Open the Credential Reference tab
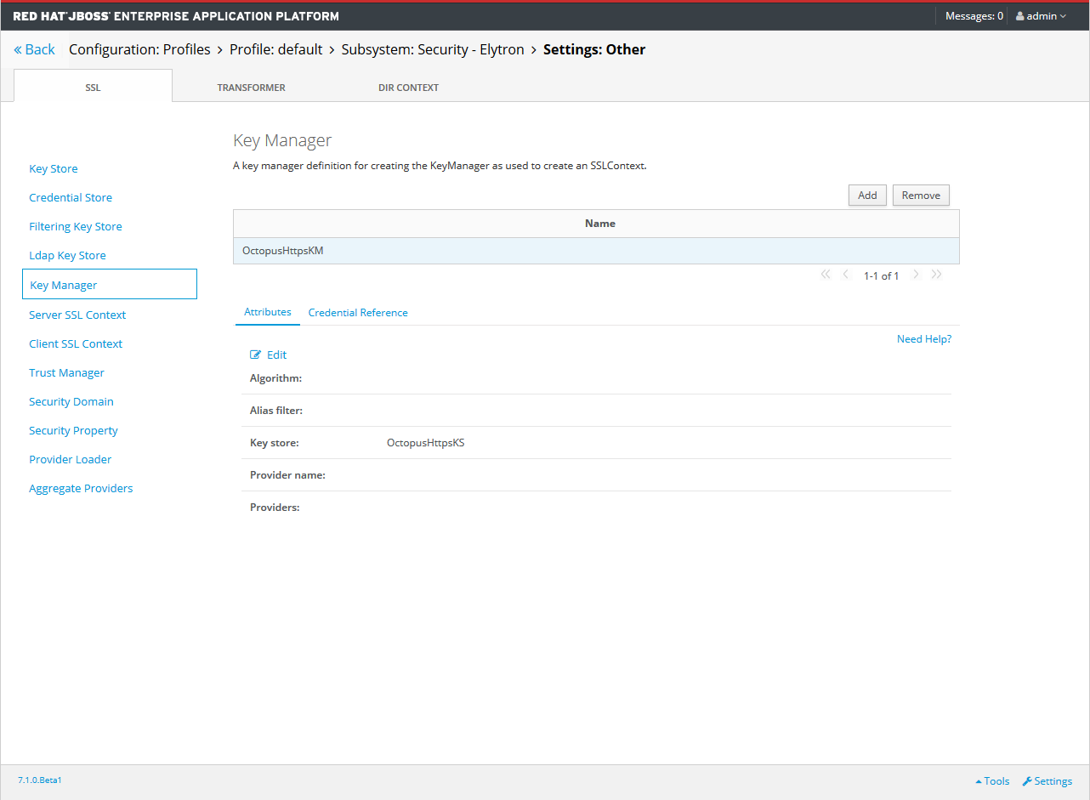Viewport: 1090px width, 800px height. pos(358,313)
